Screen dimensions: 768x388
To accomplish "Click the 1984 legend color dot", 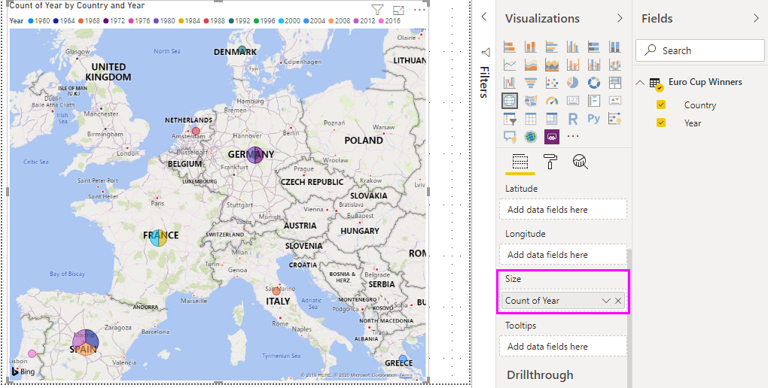I will [181, 21].
